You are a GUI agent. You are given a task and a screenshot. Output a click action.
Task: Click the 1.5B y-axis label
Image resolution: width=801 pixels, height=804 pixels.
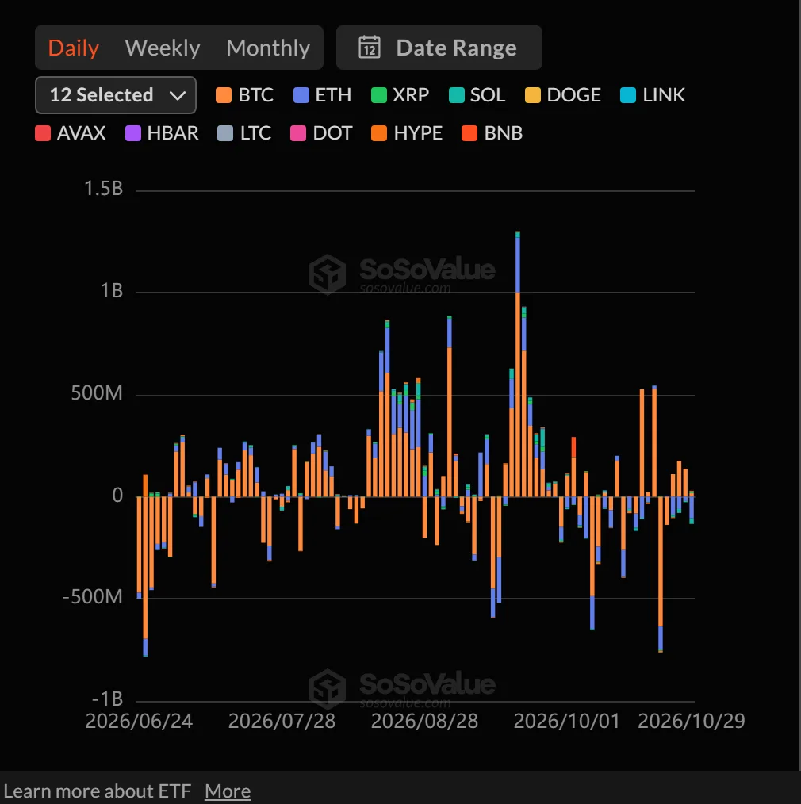coord(103,189)
